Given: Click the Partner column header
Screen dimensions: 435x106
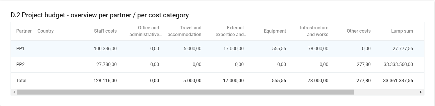Looking at the screenshot, I should (x=24, y=31).
